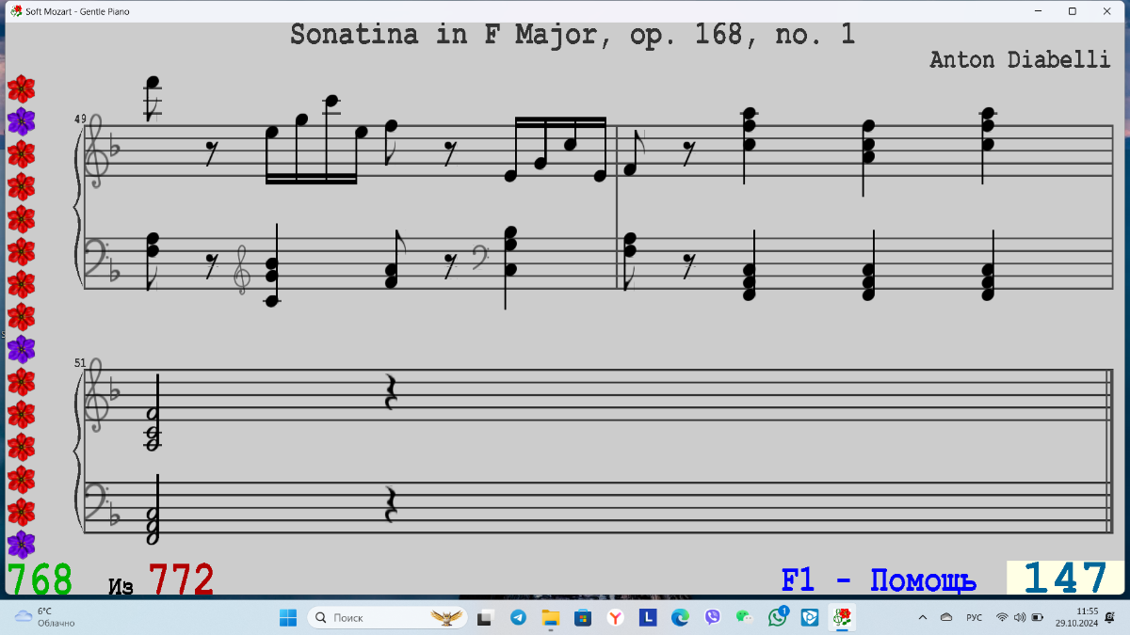Click measure number 49
1130x635 pixels.
[80, 119]
